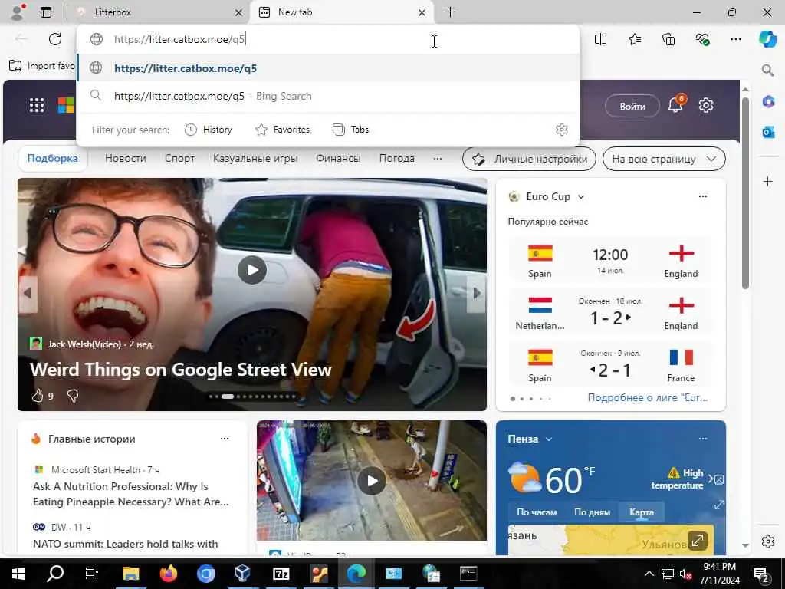Image resolution: width=785 pixels, height=589 pixels.
Task: Open new tab with plus button
Action: [x=450, y=12]
